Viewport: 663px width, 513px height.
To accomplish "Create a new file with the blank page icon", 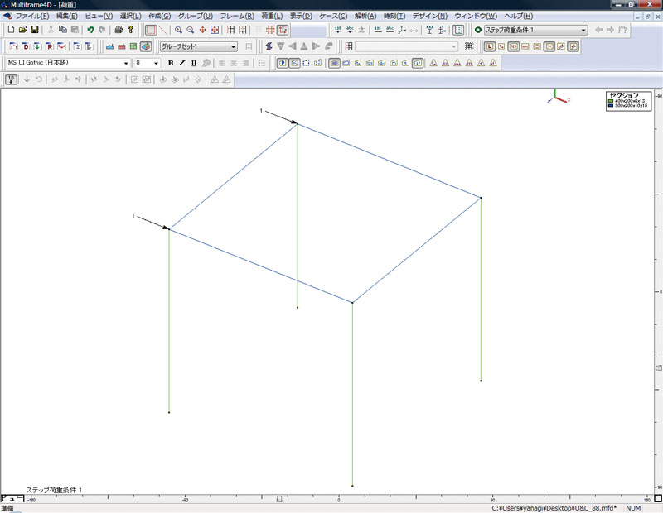I will click(12, 30).
